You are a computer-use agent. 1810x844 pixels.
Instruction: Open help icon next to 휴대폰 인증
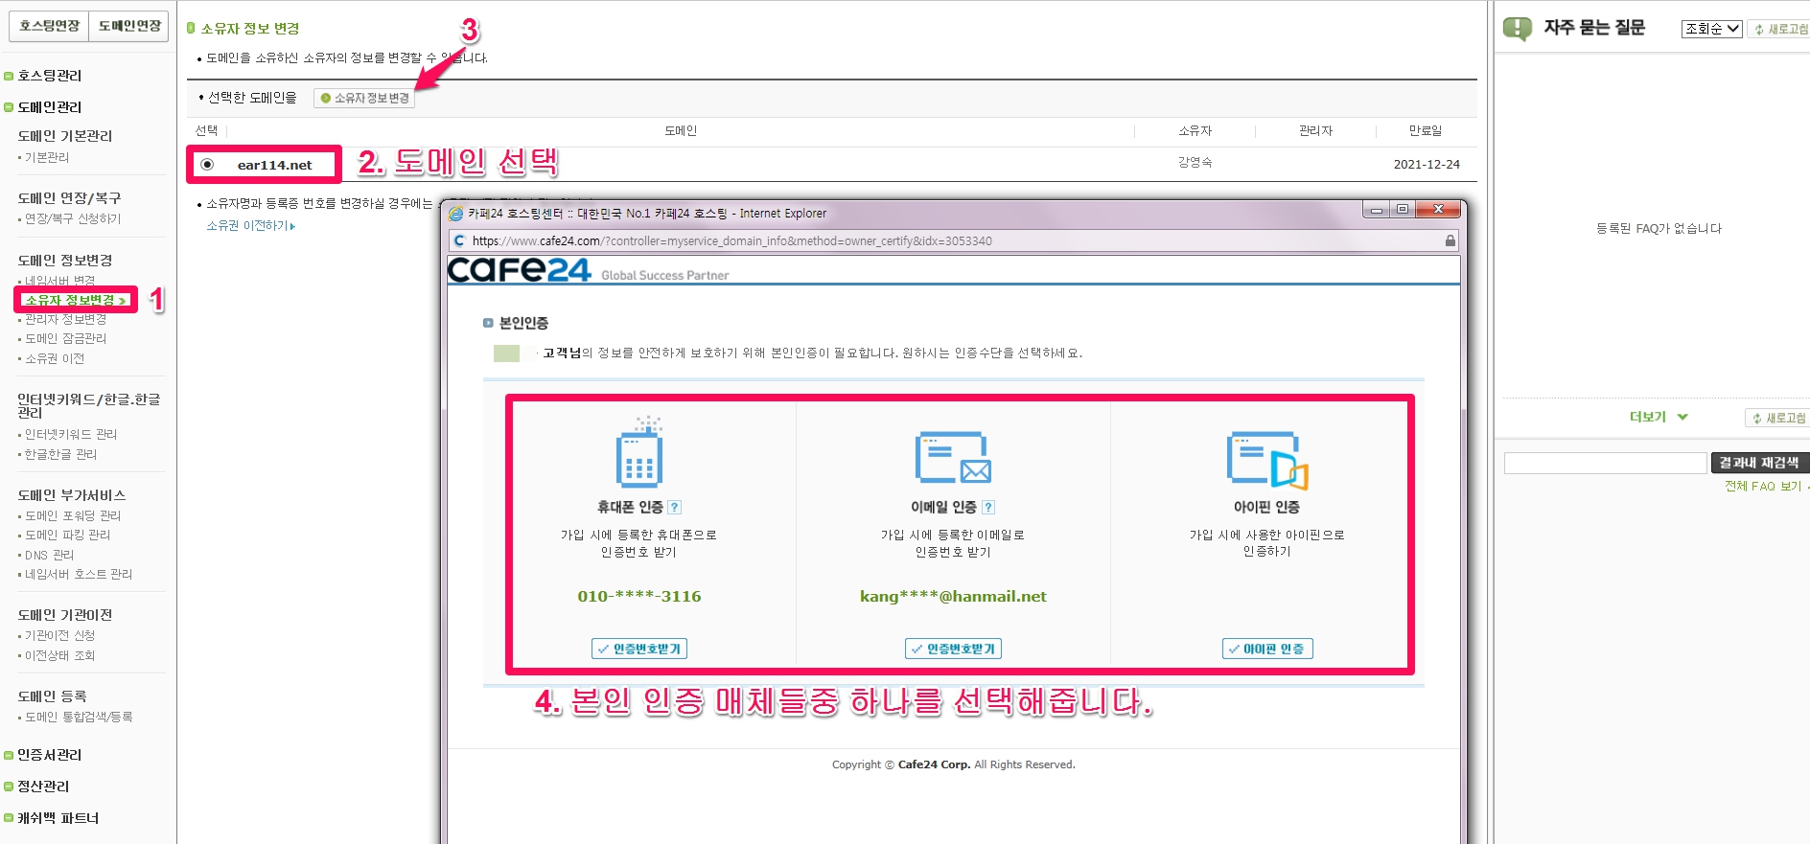(675, 508)
